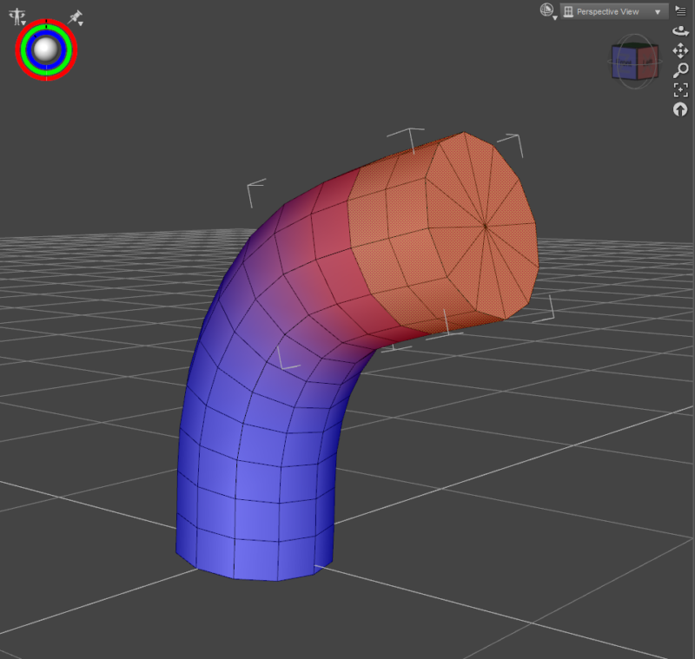Viewport: 695px width, 659px height.
Task: Select the orbit camera tool
Action: pos(680,31)
